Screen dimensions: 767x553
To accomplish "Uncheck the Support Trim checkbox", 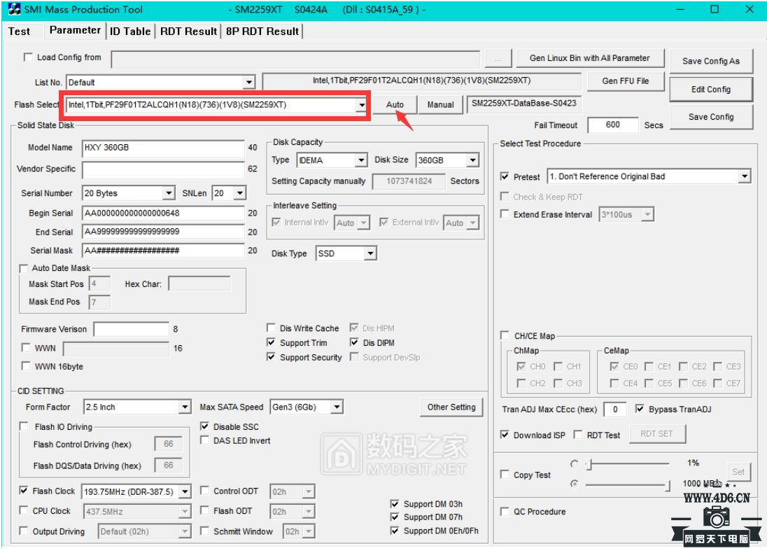I will pyautogui.click(x=271, y=343).
